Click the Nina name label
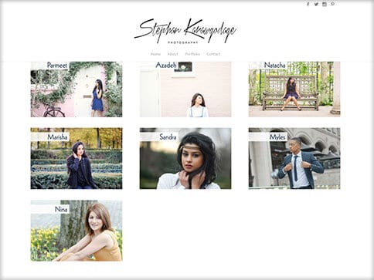374x280 pixels. 61,209
